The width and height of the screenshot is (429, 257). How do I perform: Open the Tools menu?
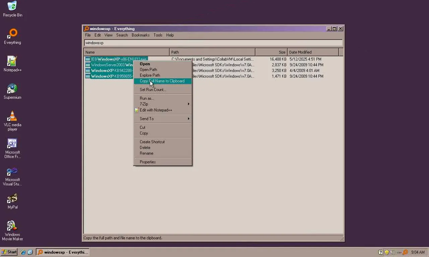point(158,35)
